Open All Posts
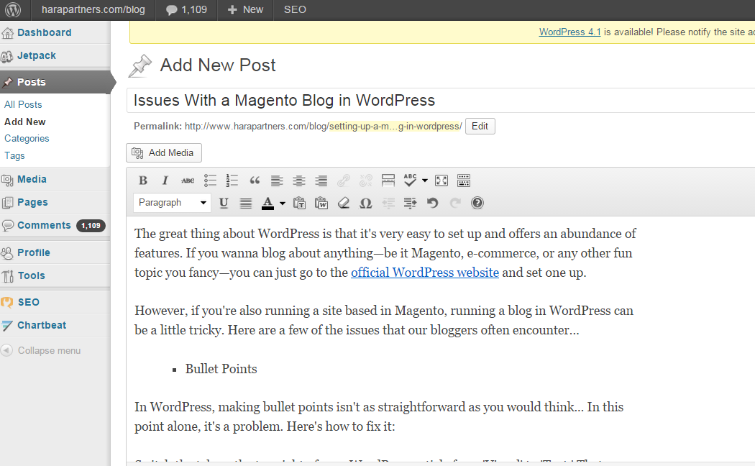This screenshot has height=466, width=755. [x=23, y=104]
